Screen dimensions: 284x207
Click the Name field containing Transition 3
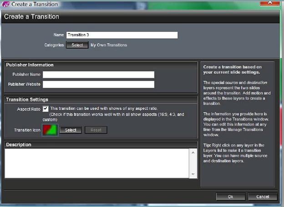click(x=122, y=35)
